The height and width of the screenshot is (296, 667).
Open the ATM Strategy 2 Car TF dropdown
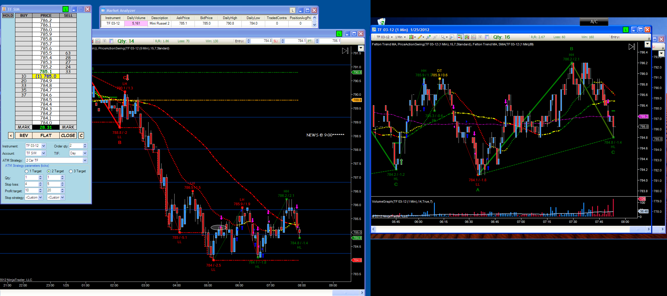pos(85,160)
